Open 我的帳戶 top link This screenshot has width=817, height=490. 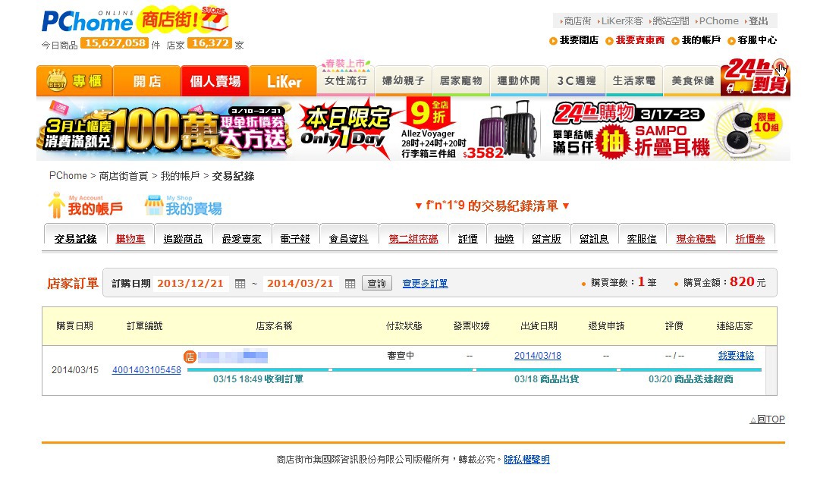pyautogui.click(x=696, y=40)
